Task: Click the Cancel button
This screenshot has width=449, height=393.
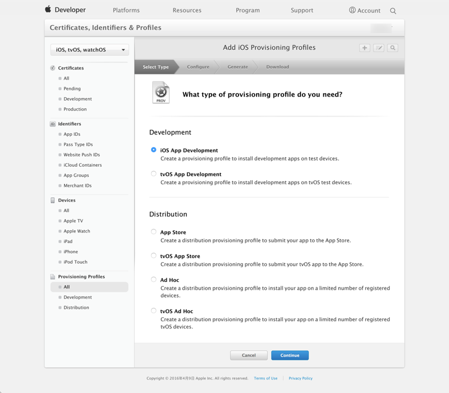Action: click(249, 355)
